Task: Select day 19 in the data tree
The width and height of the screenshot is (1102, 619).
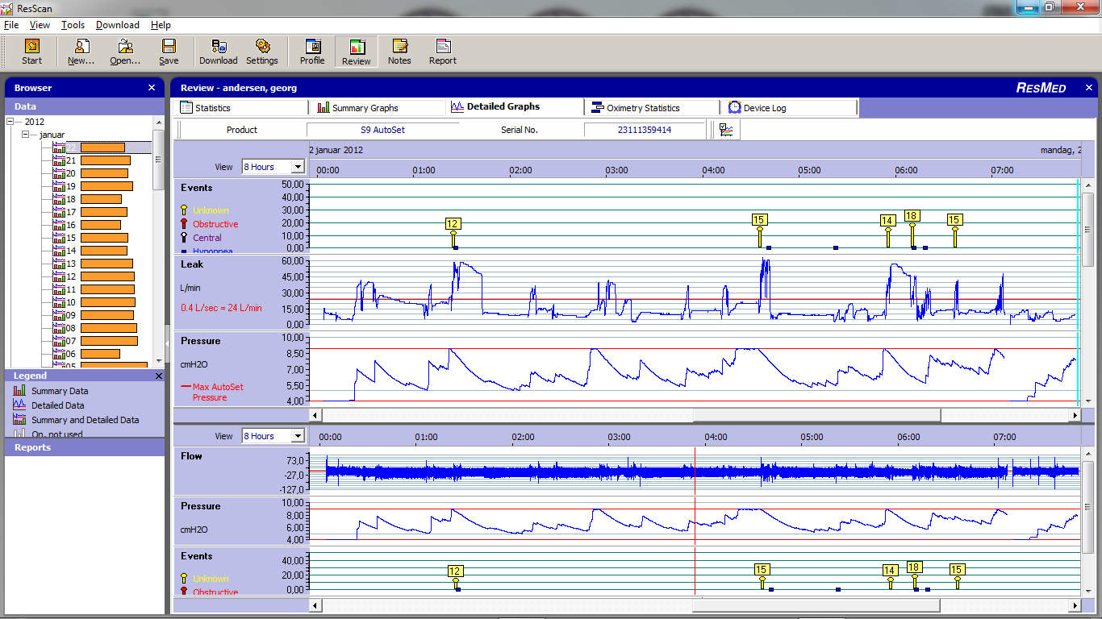Action: tap(92, 186)
